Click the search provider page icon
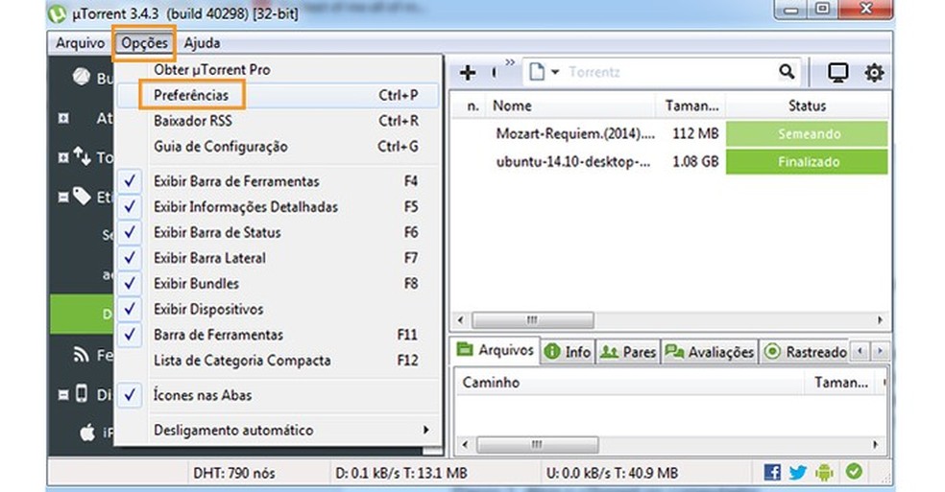This screenshot has height=492, width=945. 536,72
